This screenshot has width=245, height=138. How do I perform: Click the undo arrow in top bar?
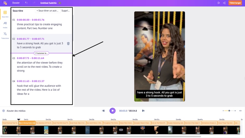[x=26, y=3]
